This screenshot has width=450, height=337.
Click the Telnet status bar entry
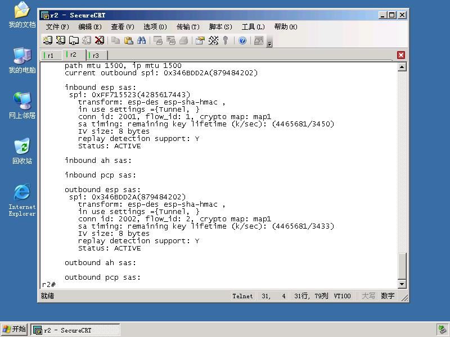tap(242, 296)
